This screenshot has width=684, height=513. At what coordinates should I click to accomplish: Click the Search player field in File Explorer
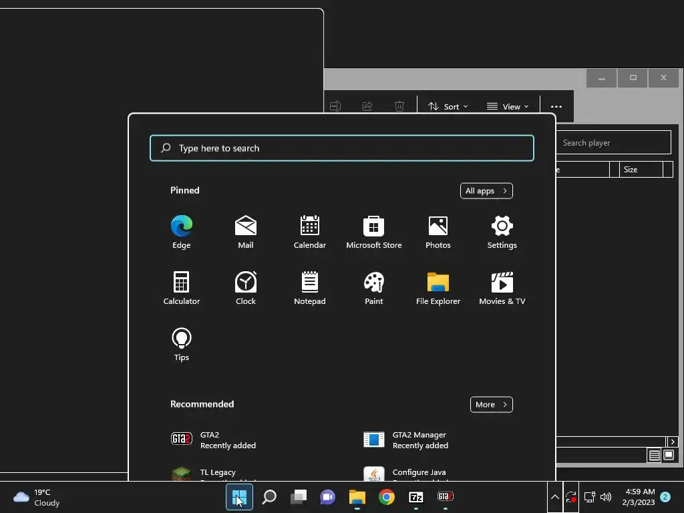pos(614,143)
